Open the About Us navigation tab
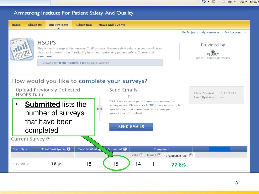This screenshot has height=194, width=259. (x=35, y=25)
